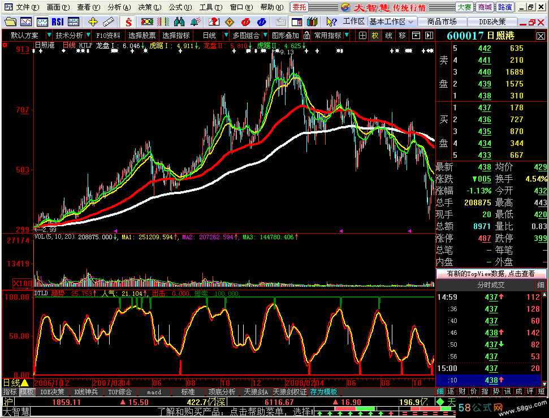Expand the 日线 period dropdown arrow
549x418 pixels.
click(226, 35)
